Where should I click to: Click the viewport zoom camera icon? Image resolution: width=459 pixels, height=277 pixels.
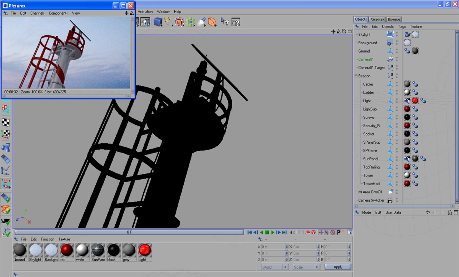(x=338, y=31)
